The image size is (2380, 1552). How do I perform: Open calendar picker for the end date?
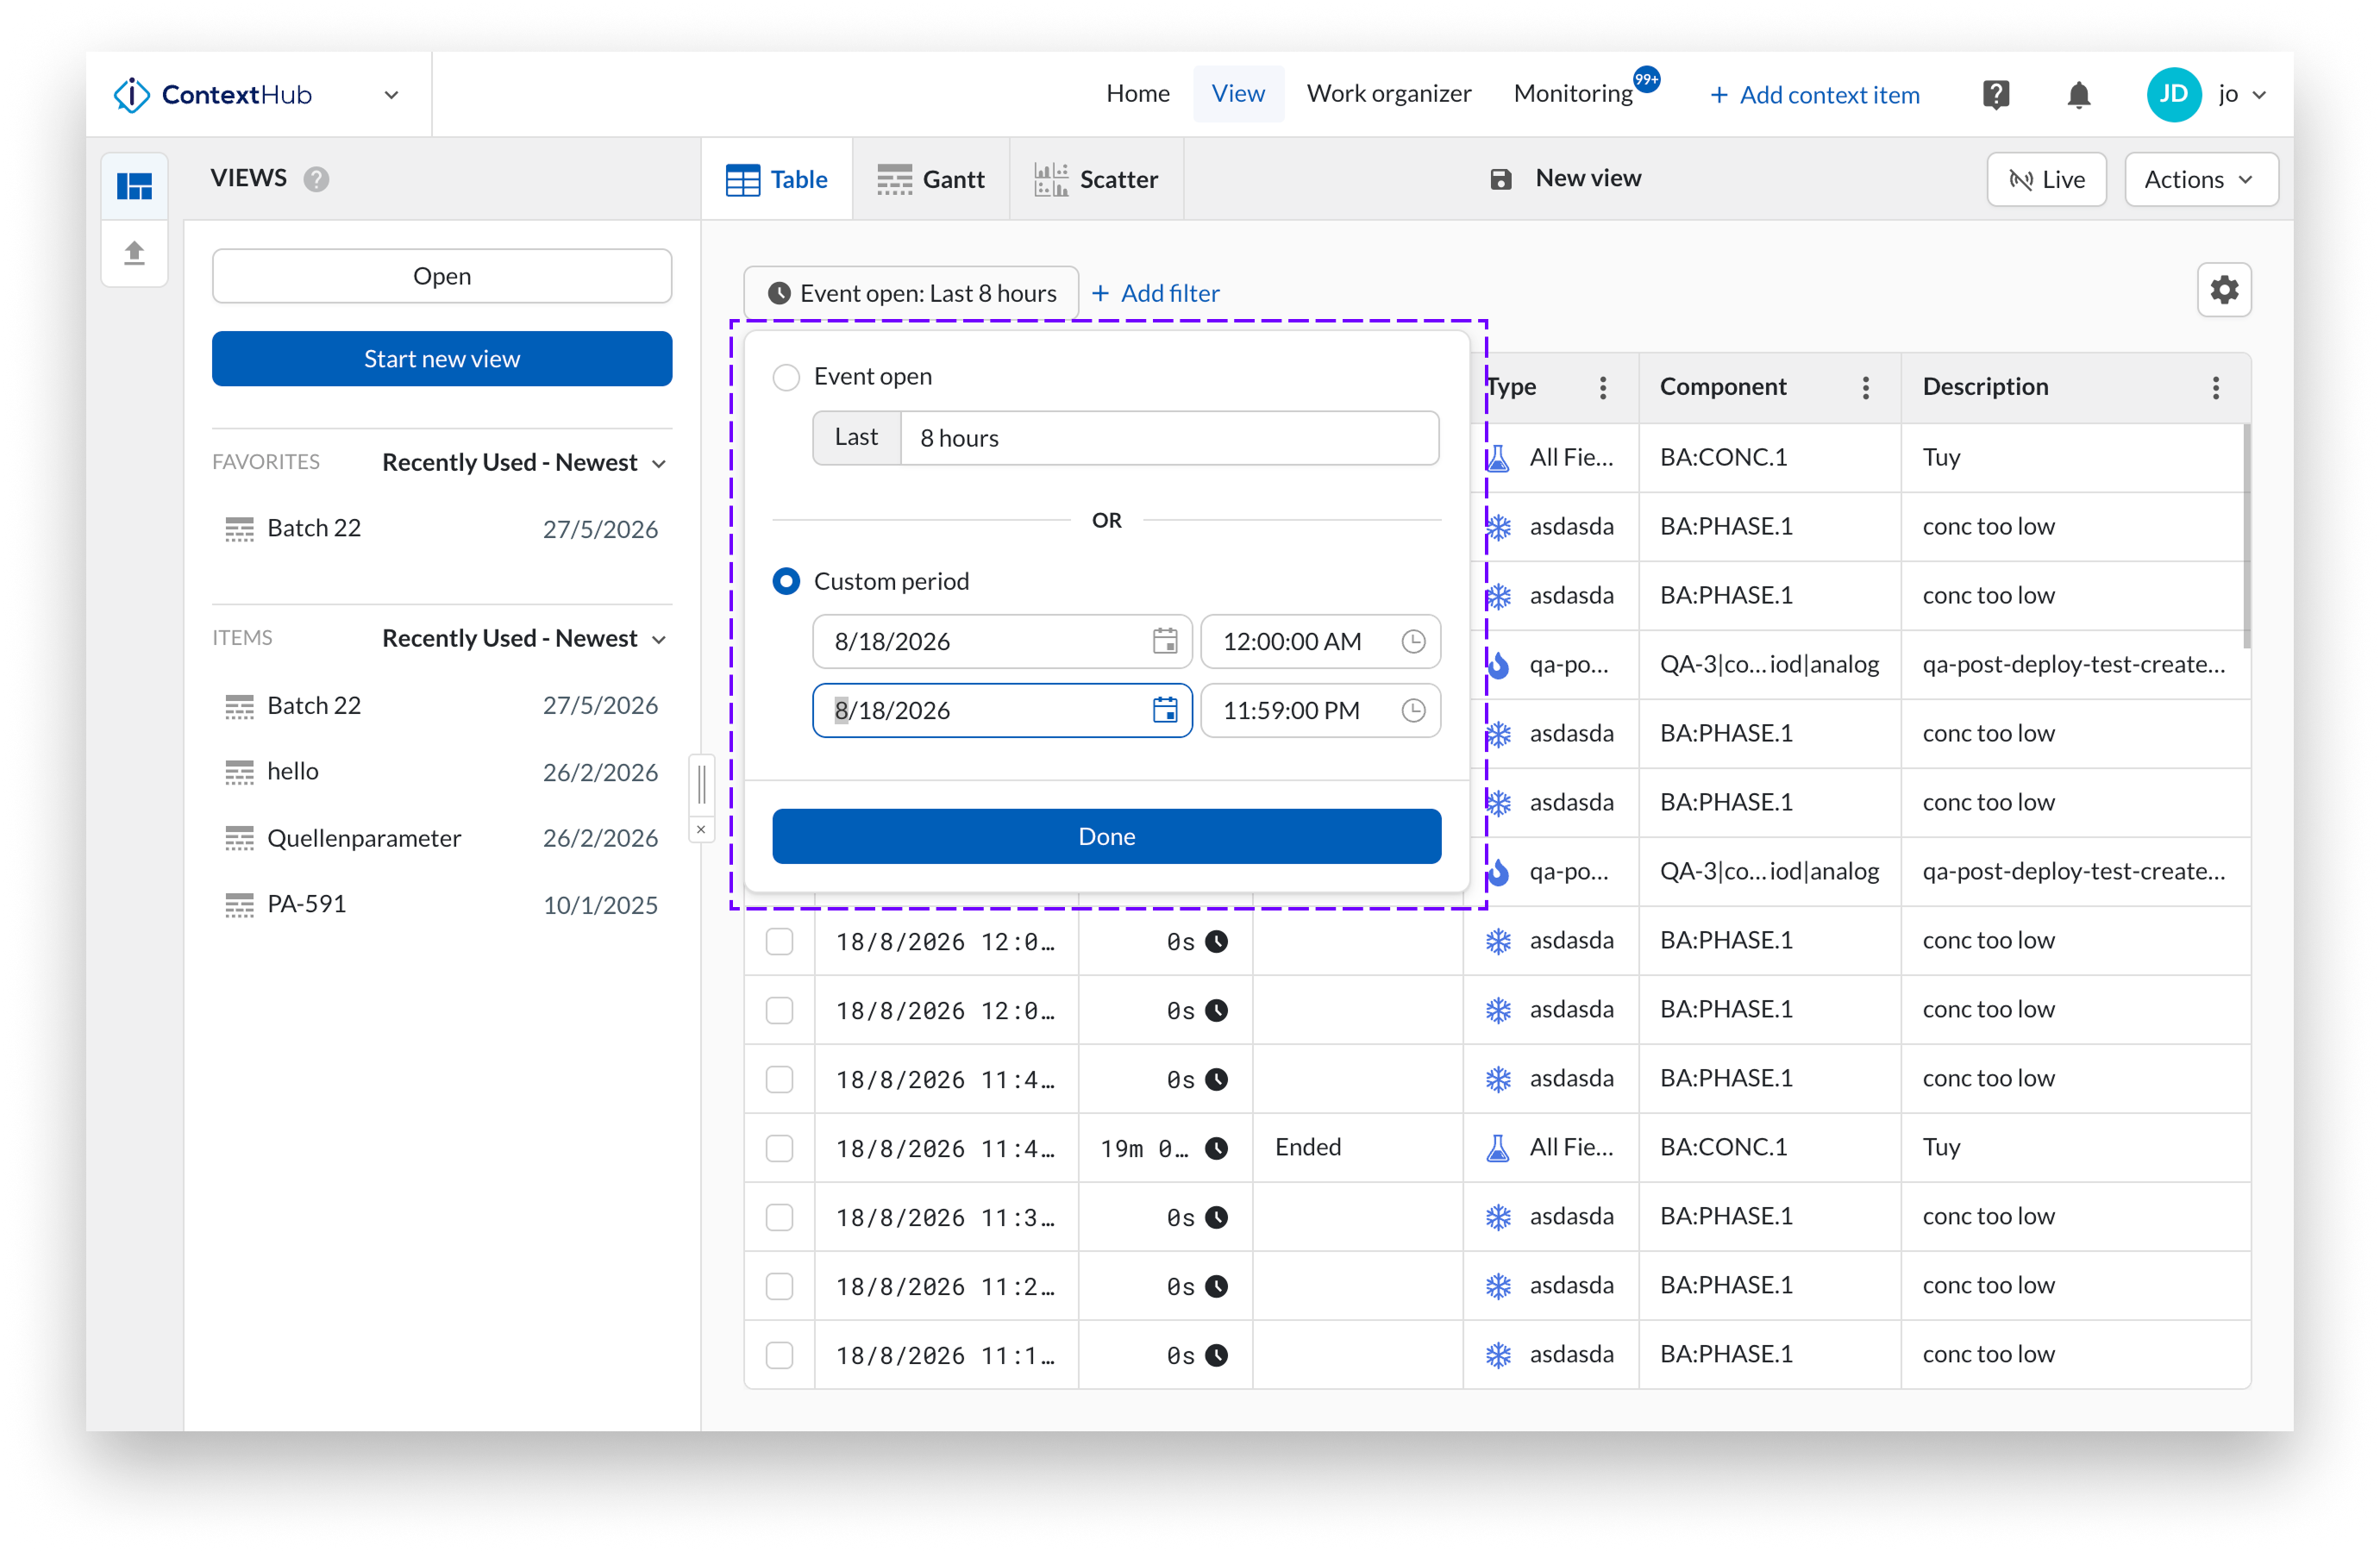1164,710
